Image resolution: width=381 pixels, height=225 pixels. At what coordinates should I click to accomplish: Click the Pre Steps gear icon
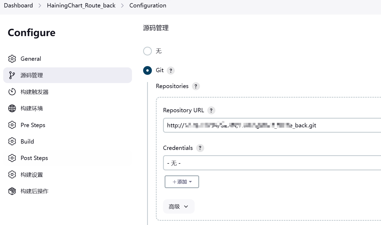click(x=12, y=125)
